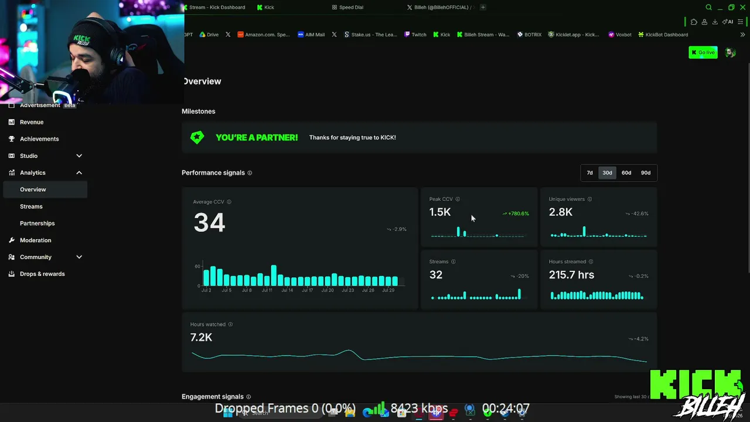Show info for Performance signals
Screen dimensions: 750x422
point(250,173)
